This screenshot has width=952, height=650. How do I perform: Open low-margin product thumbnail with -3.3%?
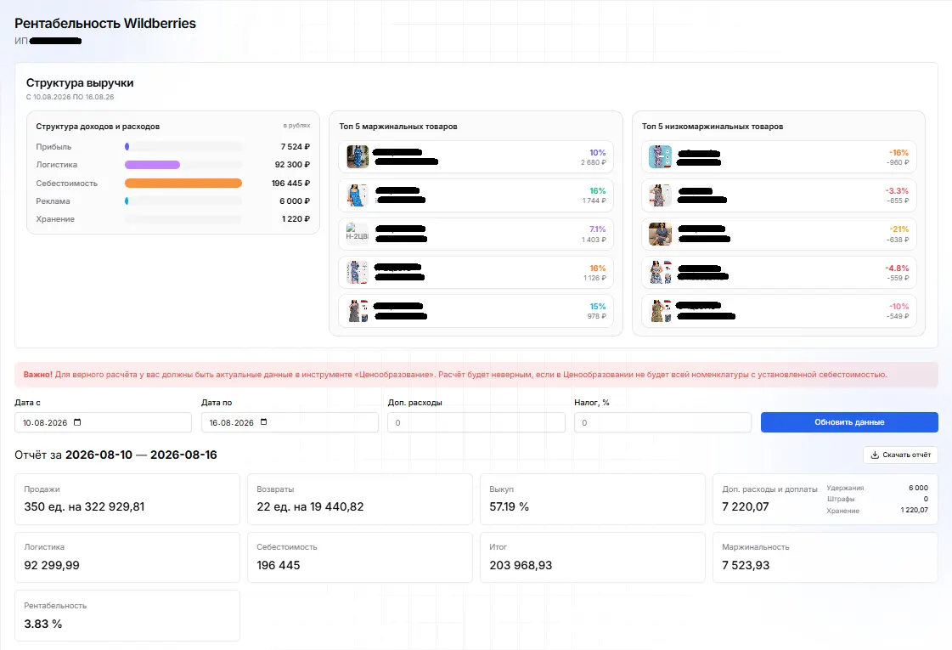pyautogui.click(x=660, y=195)
